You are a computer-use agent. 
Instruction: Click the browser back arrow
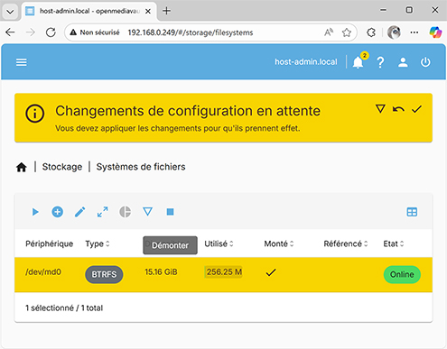click(10, 32)
